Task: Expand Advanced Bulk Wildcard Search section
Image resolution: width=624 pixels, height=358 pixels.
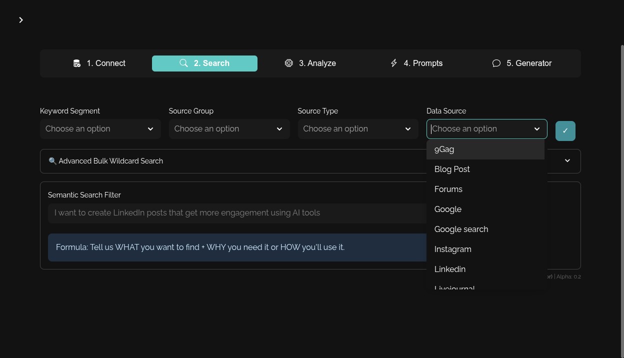Action: click(x=310, y=161)
